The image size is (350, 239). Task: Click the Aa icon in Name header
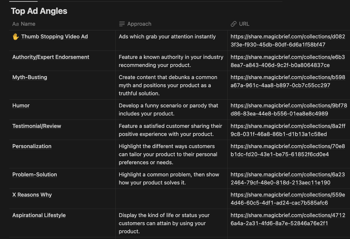[15, 24]
